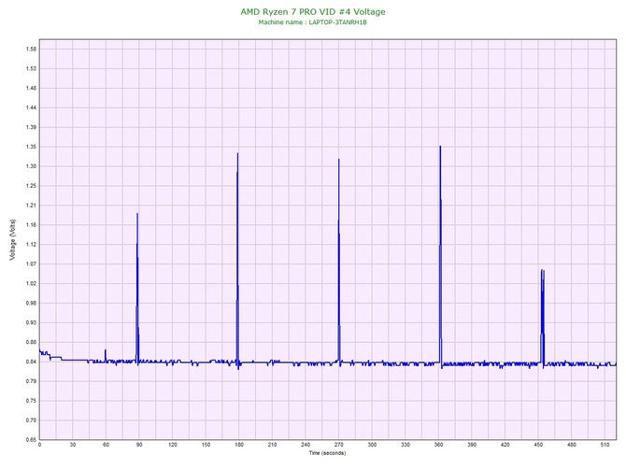
Task: Pick the 300 seconds tick label
Action: tap(372, 445)
